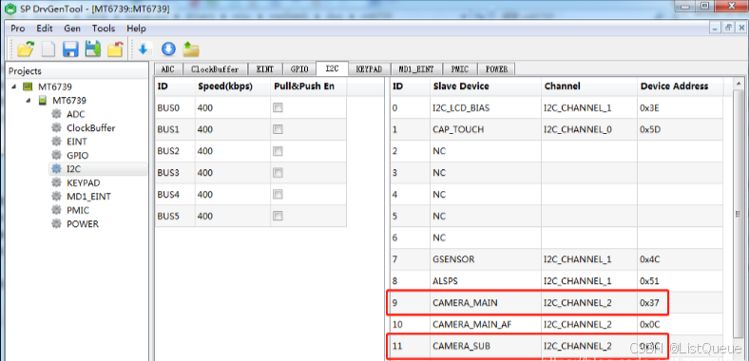749x361 pixels.
Task: Switch to the KEYPAD tab
Action: pos(369,69)
